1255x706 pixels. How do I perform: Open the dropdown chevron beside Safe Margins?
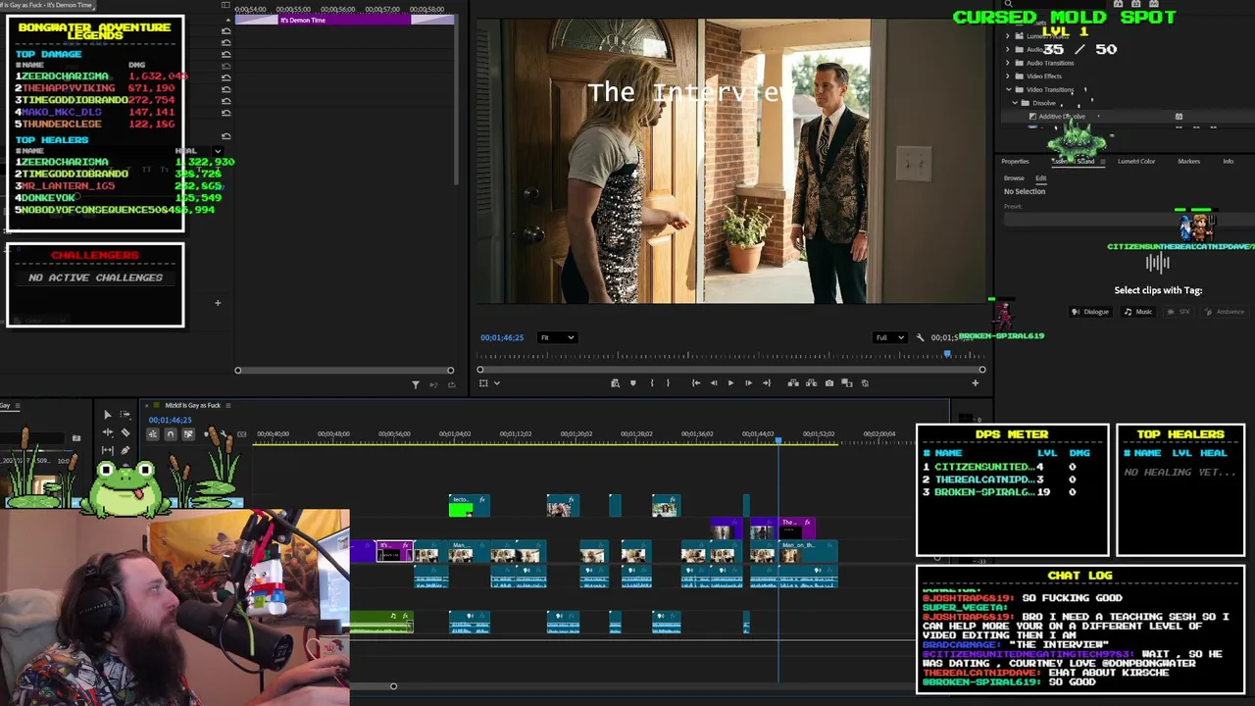pyautogui.click(x=497, y=383)
